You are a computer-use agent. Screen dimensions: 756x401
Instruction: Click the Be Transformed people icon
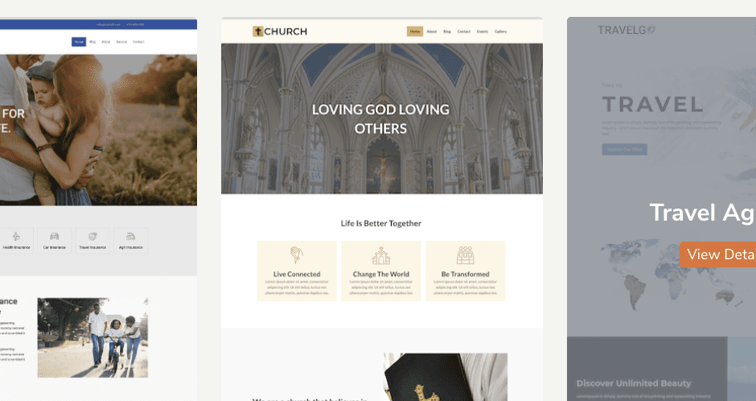pyautogui.click(x=466, y=255)
